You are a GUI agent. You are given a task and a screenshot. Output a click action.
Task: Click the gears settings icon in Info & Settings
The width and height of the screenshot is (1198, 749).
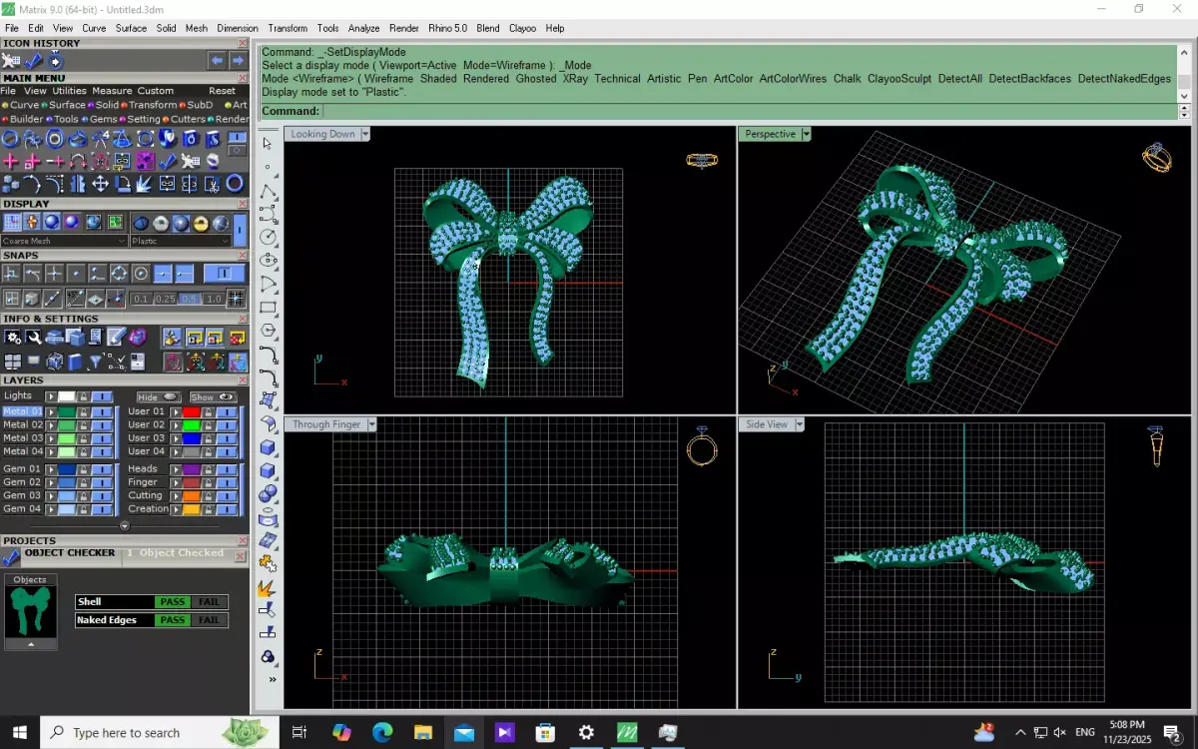point(12,338)
